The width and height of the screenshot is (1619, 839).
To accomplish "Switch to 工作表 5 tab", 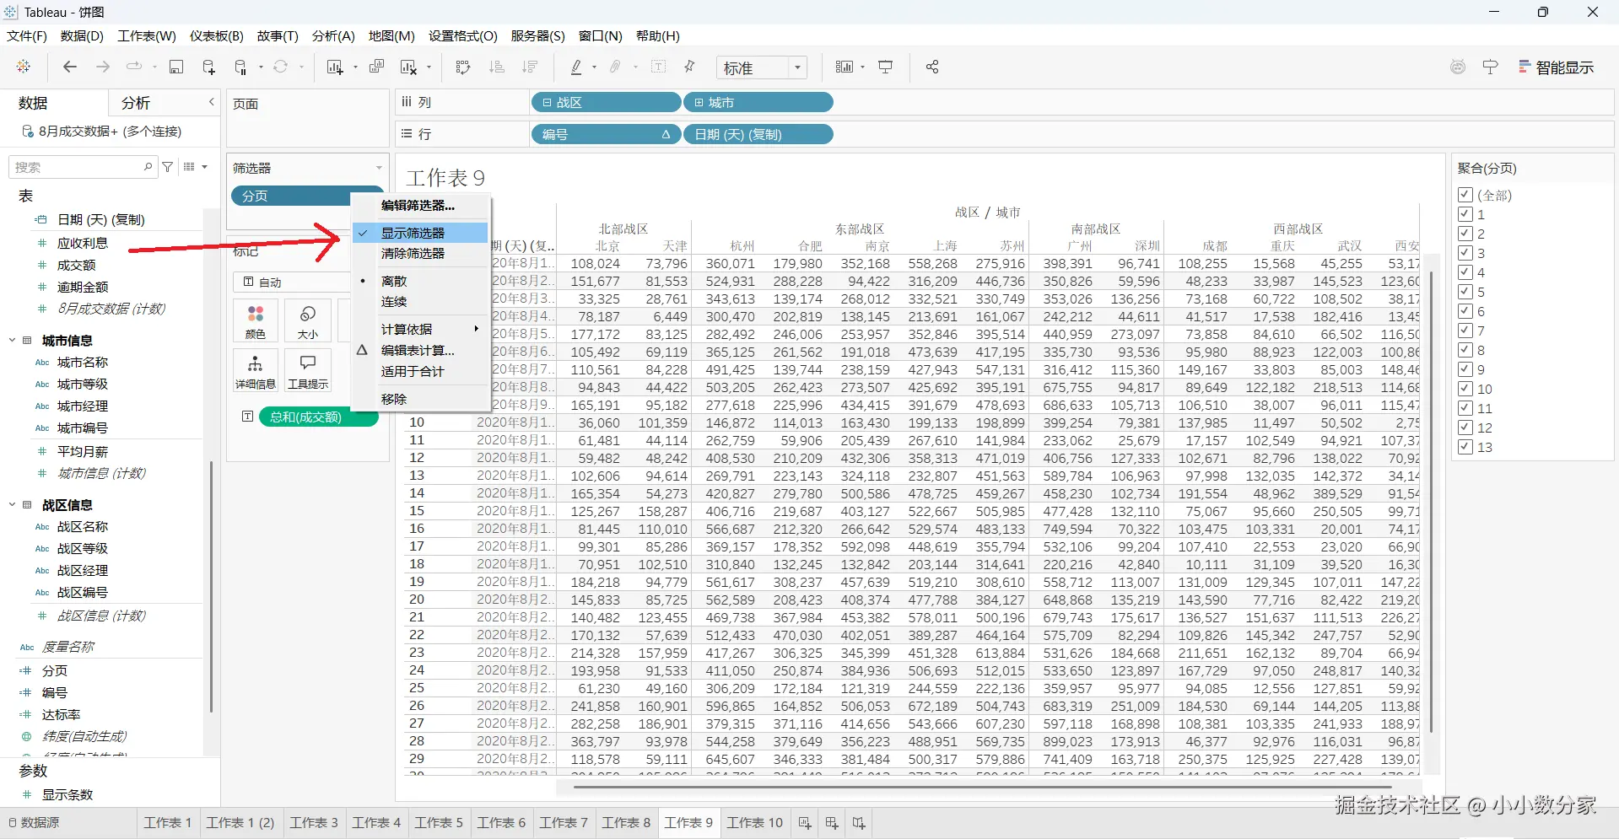I will click(x=439, y=823).
